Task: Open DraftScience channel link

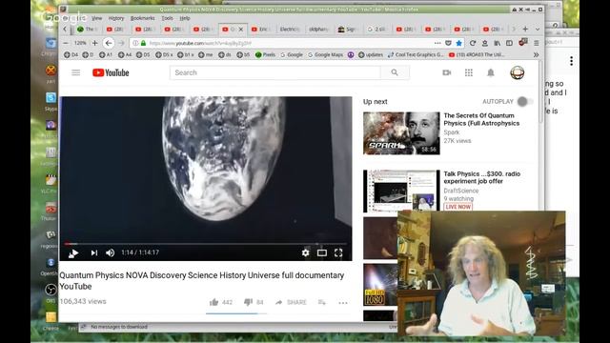Action: click(461, 191)
